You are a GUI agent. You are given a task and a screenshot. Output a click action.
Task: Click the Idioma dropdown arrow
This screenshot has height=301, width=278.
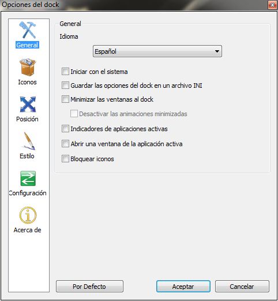[217, 51]
